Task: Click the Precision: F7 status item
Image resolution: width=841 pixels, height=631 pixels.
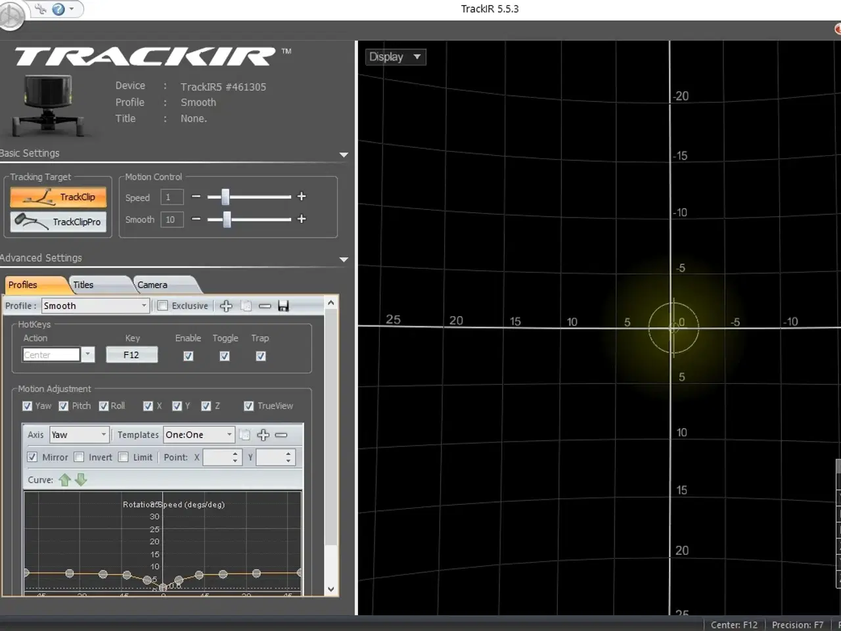Action: click(797, 624)
